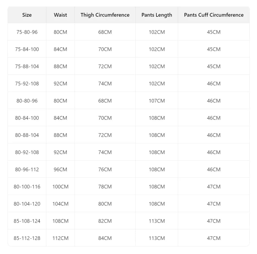Viewport: 257px width, 254px height.
Task: Select the 96CM waist cell
Action: pyautogui.click(x=60, y=170)
